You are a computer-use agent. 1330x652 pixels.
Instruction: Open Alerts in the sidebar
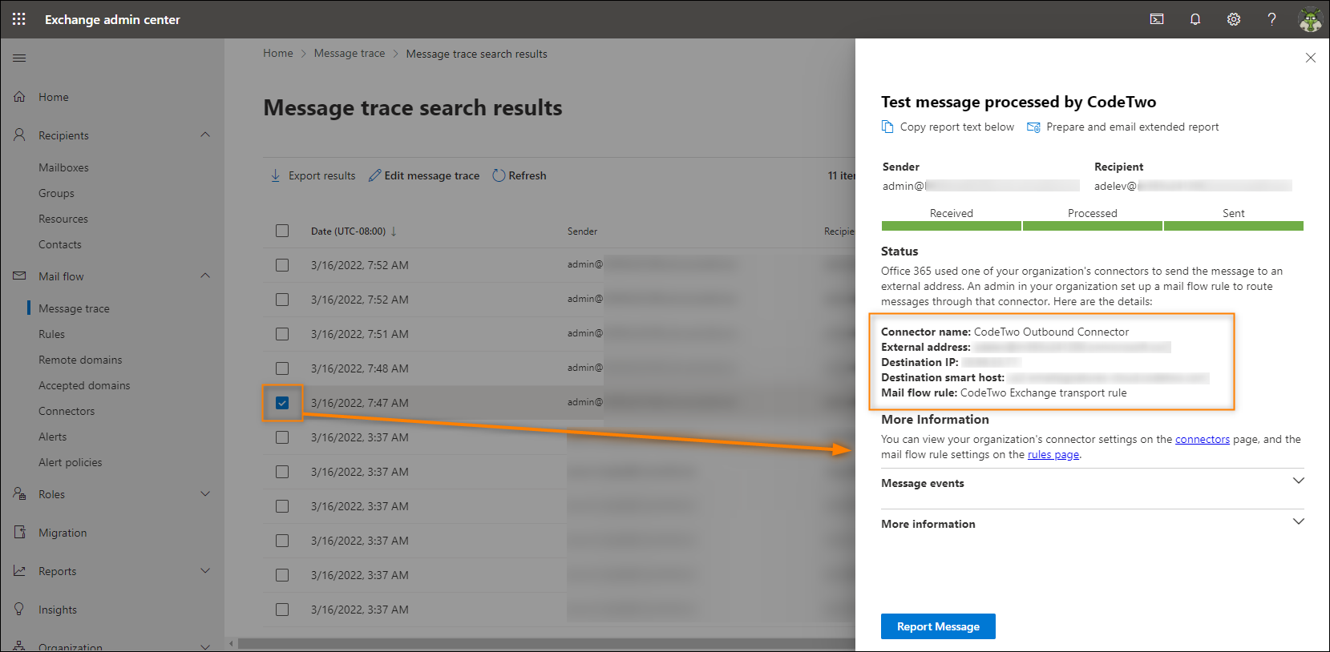click(53, 437)
